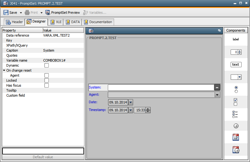Open the Agent combobox dropdown arrow
250x162 pixels.
click(217, 95)
